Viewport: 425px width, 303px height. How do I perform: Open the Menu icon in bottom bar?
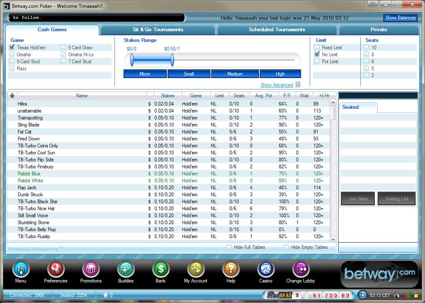(x=21, y=269)
